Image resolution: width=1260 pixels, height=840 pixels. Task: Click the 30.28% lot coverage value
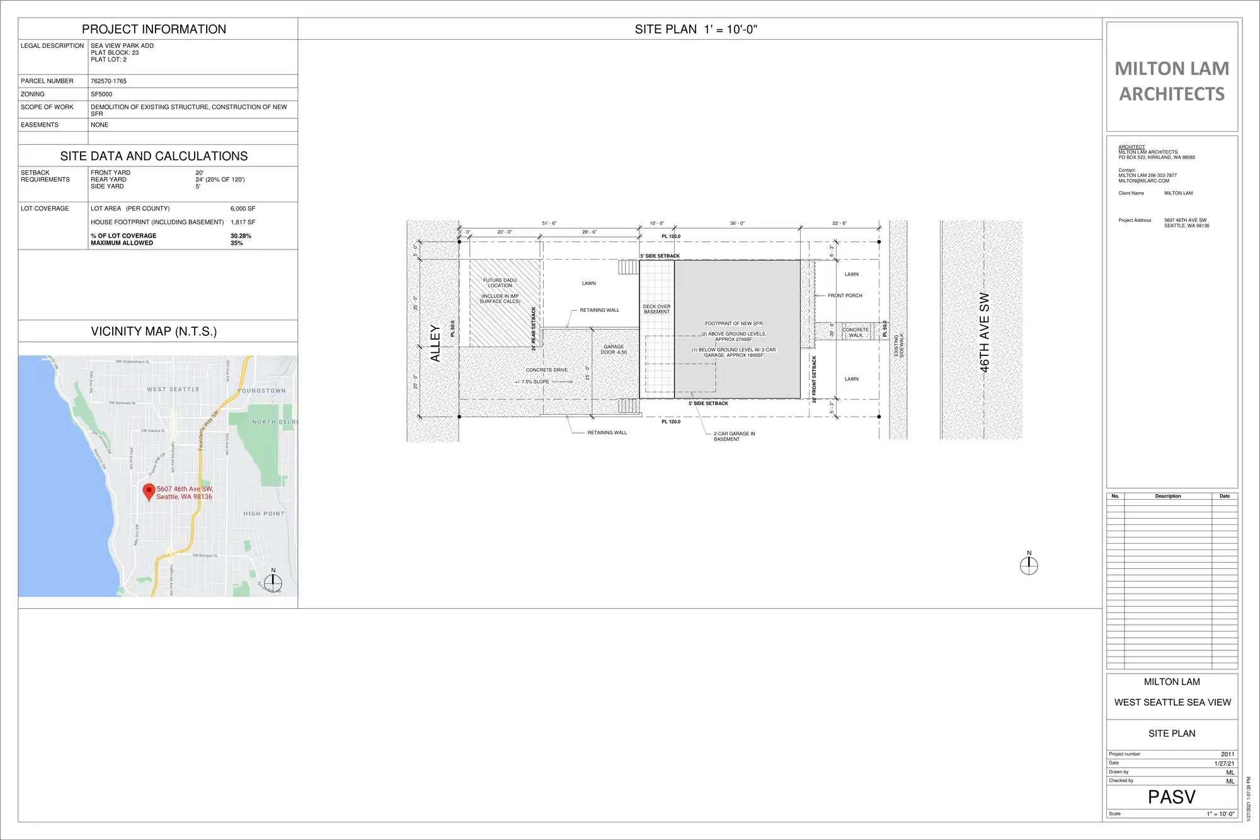[x=241, y=236]
